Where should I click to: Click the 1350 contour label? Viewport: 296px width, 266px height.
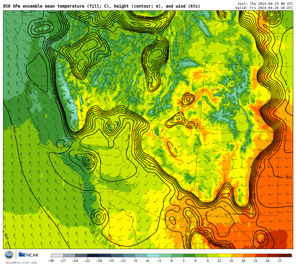click(288, 90)
